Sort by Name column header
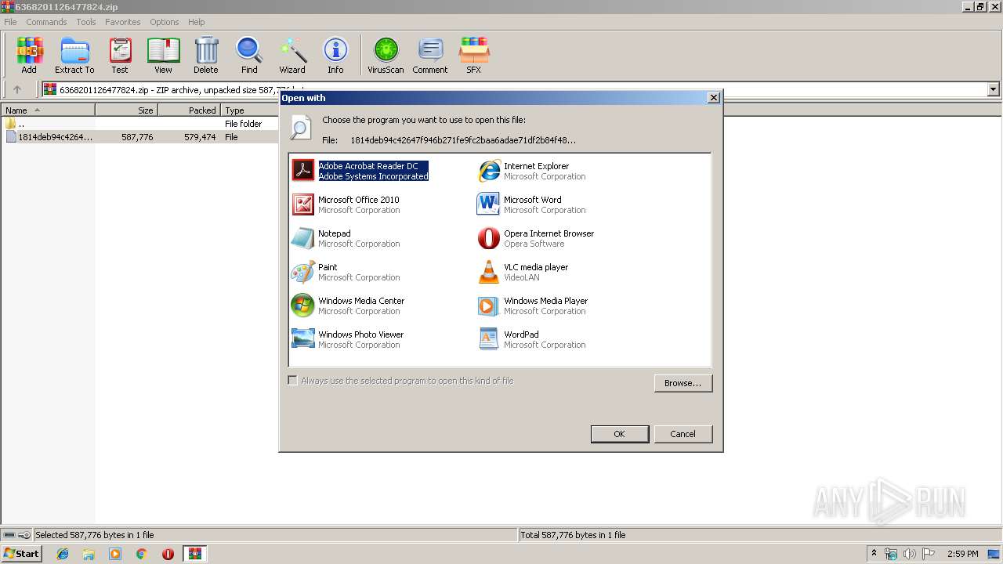The image size is (1003, 564). [48, 110]
